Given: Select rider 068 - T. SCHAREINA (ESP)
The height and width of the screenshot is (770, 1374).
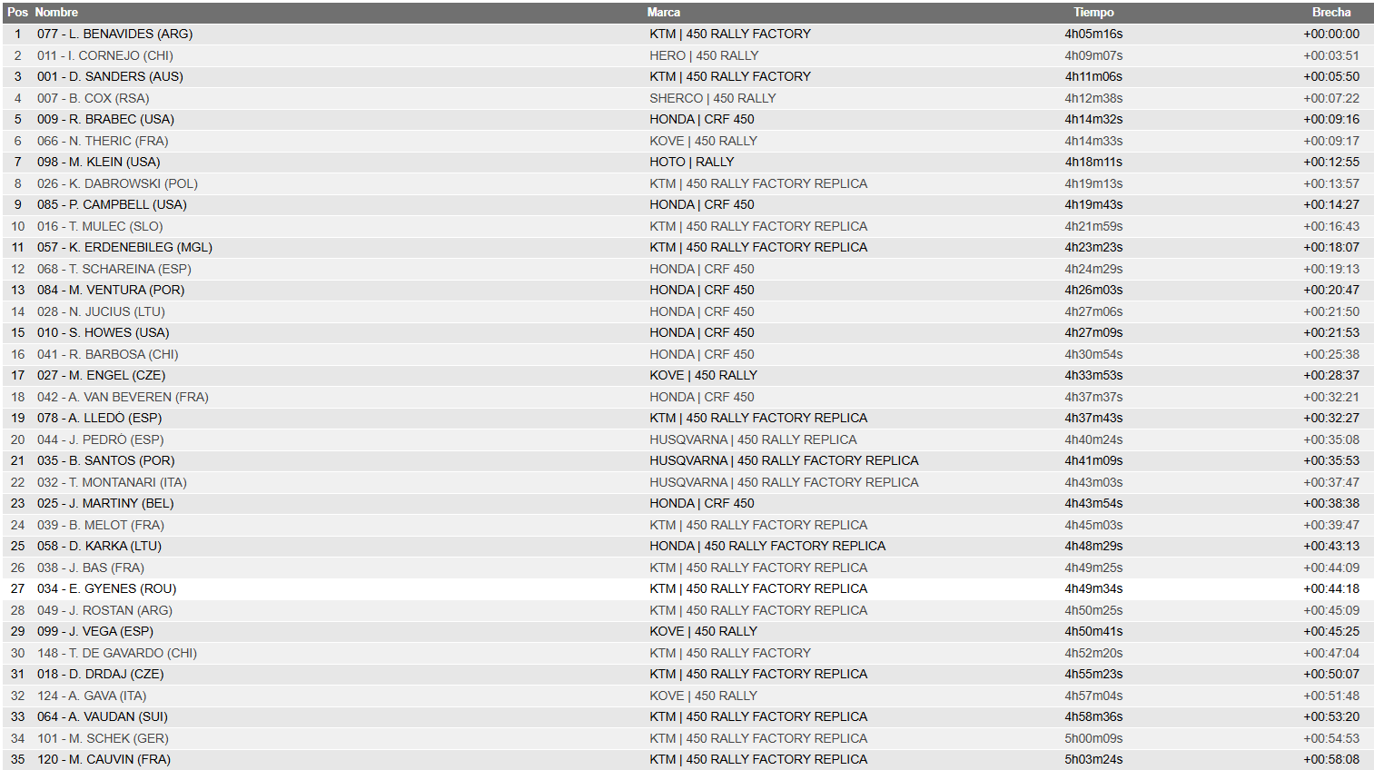Looking at the screenshot, I should tap(114, 269).
